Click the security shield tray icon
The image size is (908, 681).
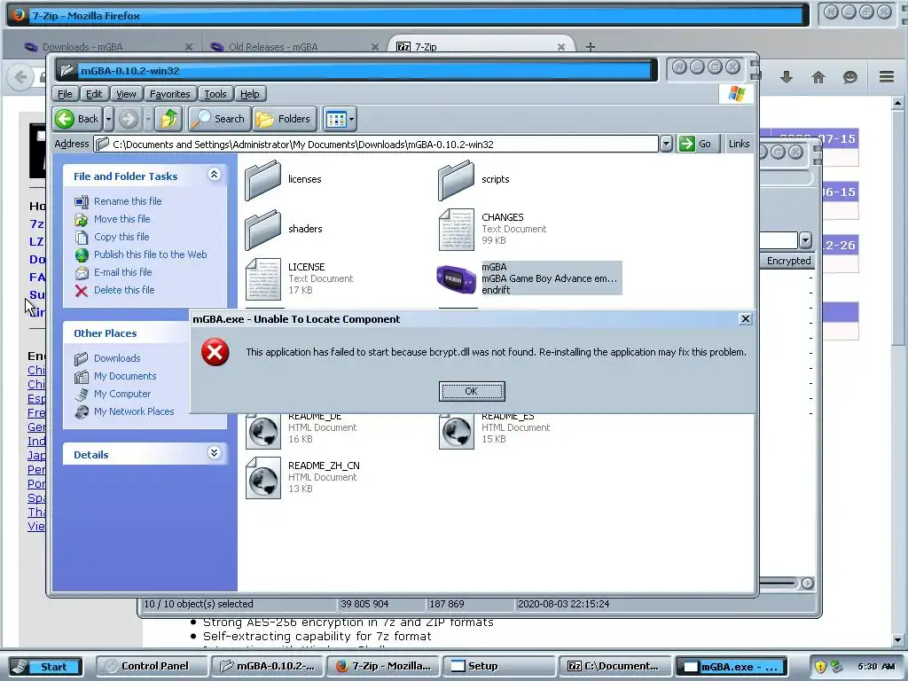(x=820, y=667)
